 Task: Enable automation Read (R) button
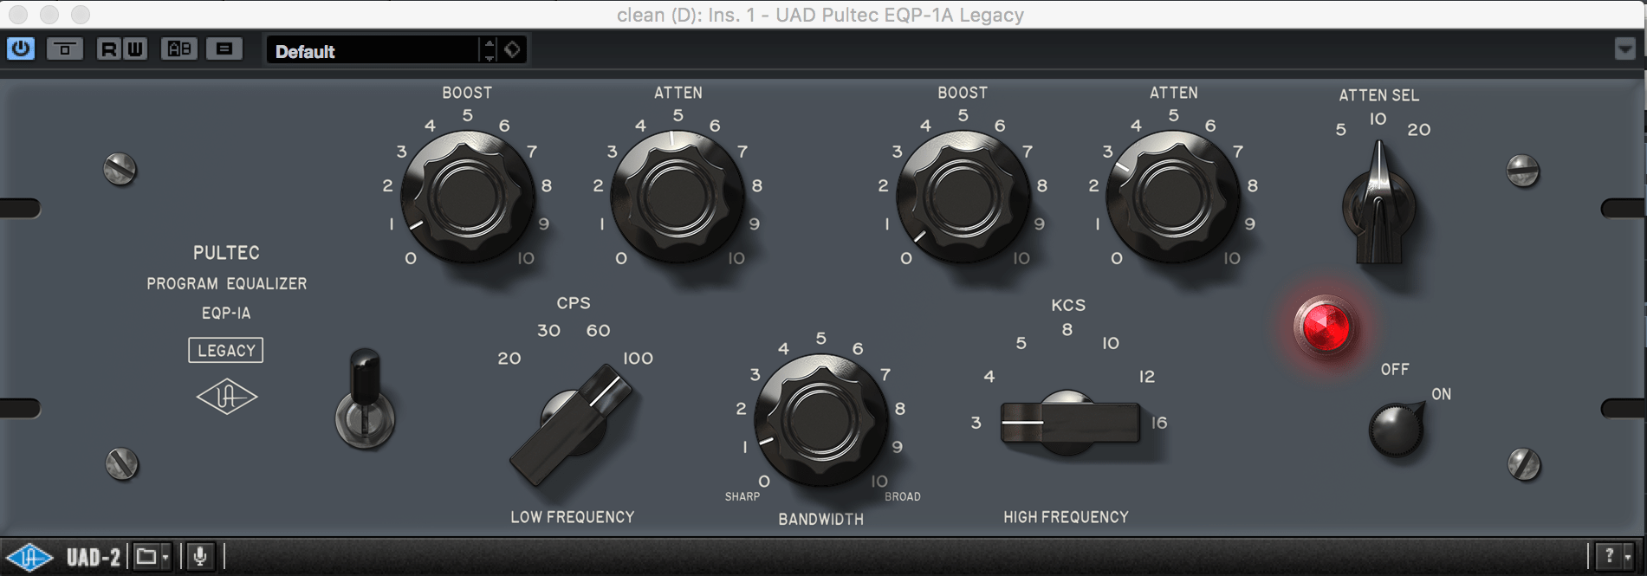108,49
